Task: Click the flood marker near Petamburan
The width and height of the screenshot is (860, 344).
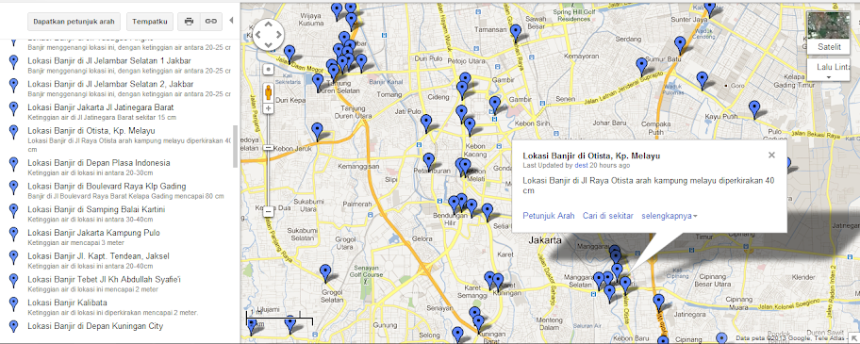Action: (429, 162)
